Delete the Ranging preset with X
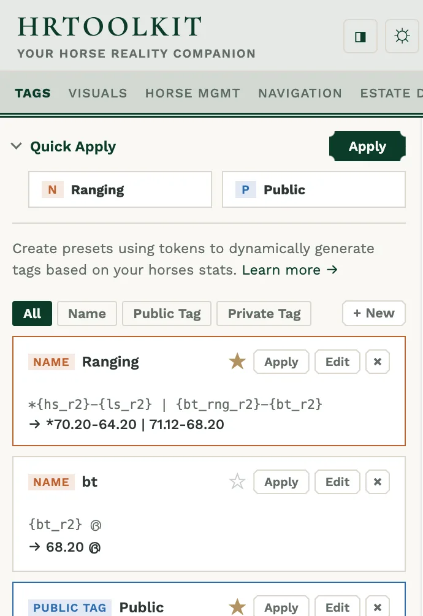 (x=378, y=362)
